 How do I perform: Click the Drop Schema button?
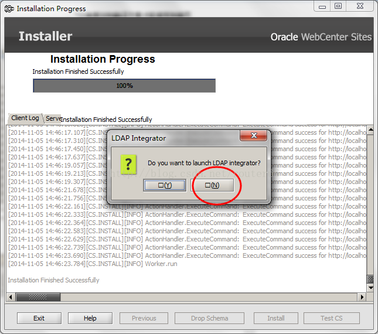(x=209, y=318)
